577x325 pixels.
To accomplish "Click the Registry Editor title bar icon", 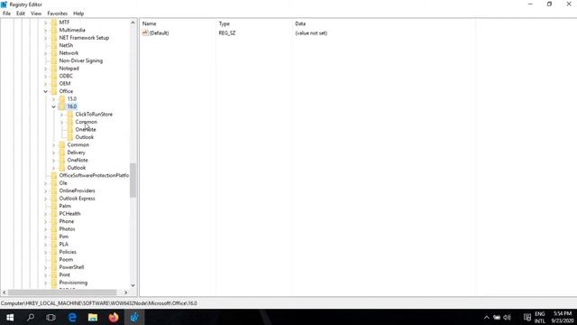I will 4,5.
